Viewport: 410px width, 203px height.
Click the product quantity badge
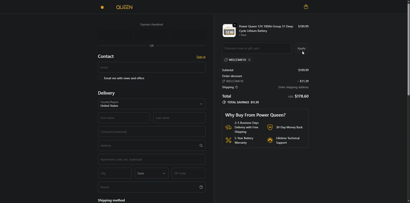point(235,25)
